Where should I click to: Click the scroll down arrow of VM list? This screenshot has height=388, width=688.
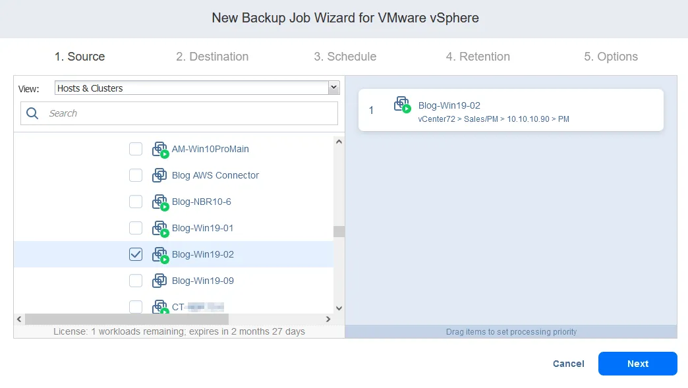tap(339, 308)
